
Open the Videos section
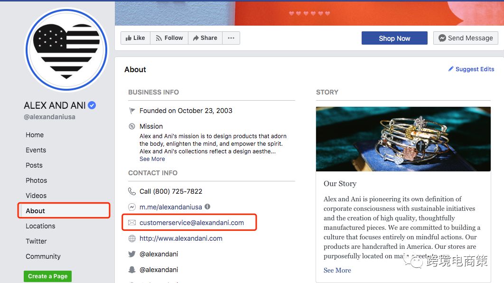click(36, 196)
